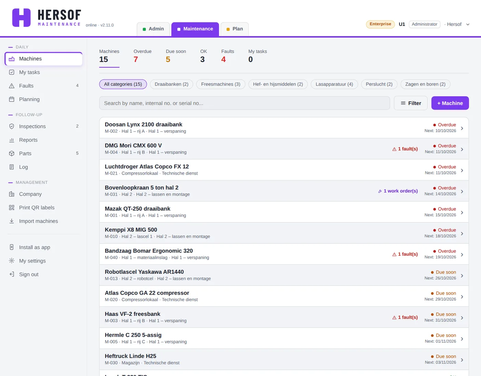
Task: Open the Doosan Lynx 2100 row chevron
Action: tap(462, 128)
